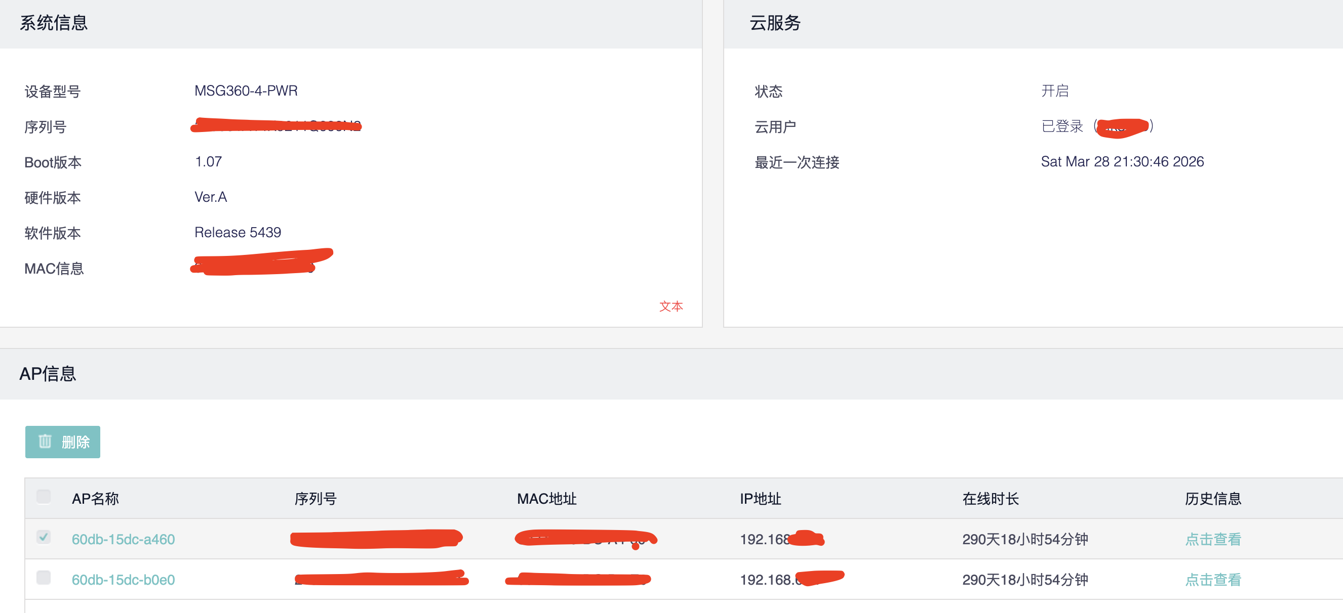This screenshot has width=1343, height=613.
Task: Click the MSG360-4-PWR device model text
Action: (x=246, y=91)
